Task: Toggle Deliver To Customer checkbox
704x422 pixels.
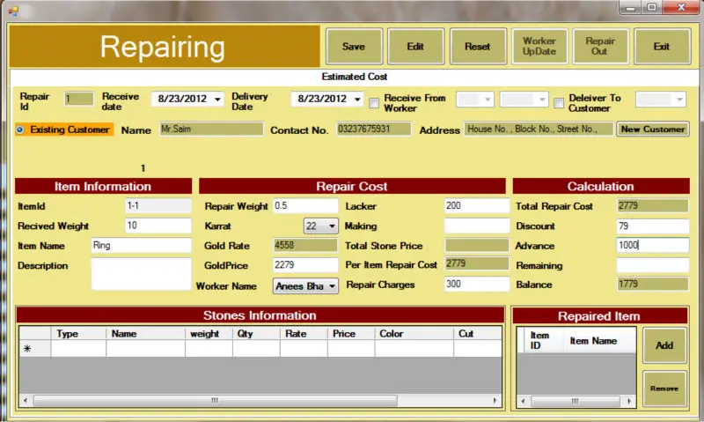Action: 559,103
